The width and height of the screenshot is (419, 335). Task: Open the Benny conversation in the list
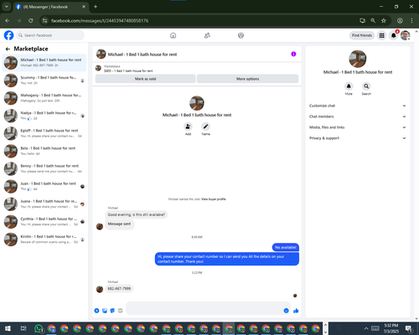[44, 168]
